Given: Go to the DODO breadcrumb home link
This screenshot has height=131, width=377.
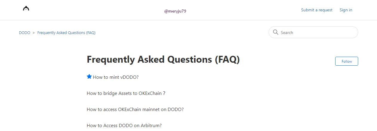Looking at the screenshot, I should (x=24, y=33).
